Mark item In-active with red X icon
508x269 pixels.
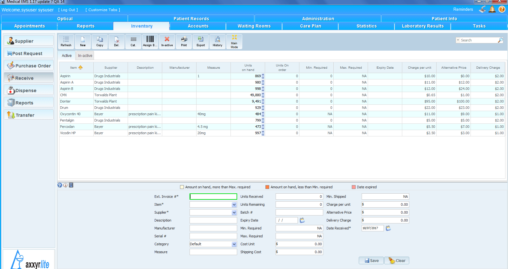coord(167,41)
